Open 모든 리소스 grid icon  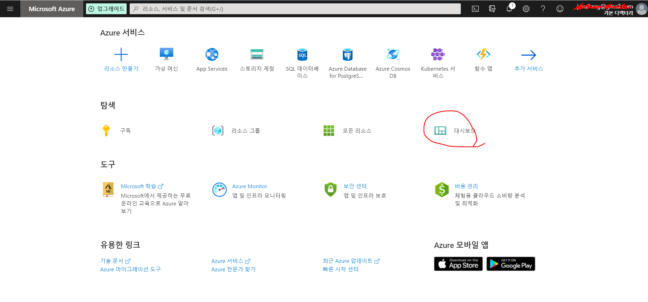[x=329, y=130]
